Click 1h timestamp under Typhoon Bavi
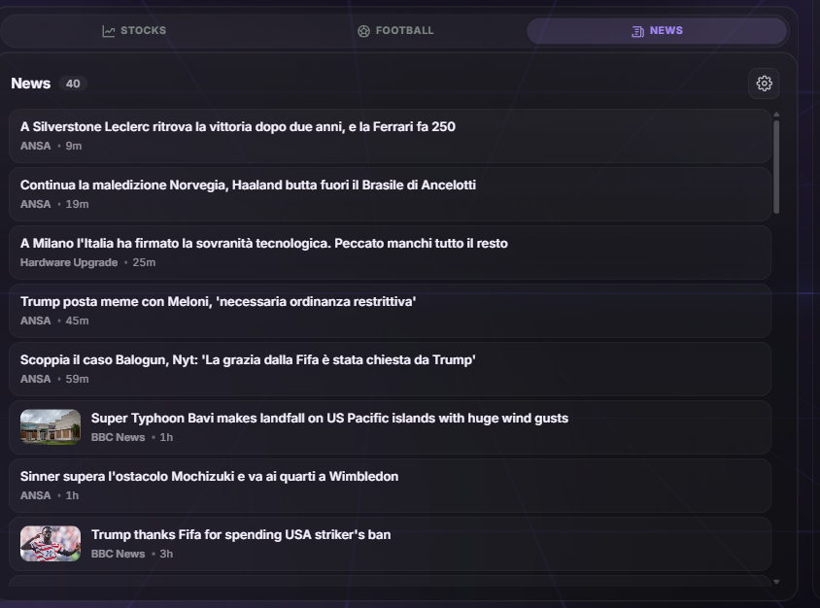Screen dimensions: 820x608 click(166, 437)
